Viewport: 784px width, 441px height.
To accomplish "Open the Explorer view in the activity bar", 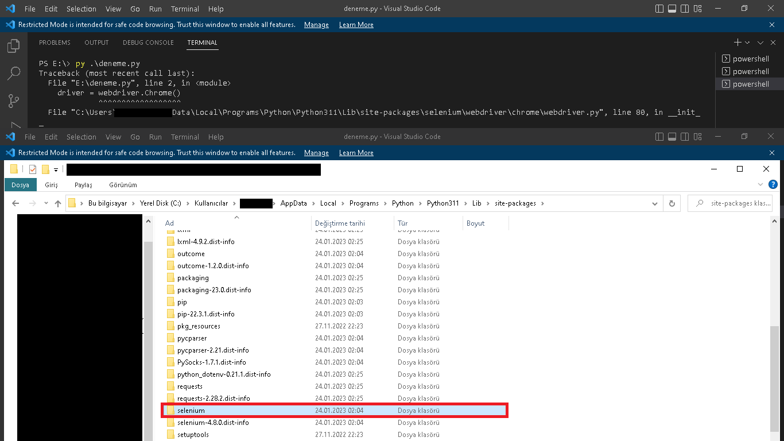I will [14, 45].
